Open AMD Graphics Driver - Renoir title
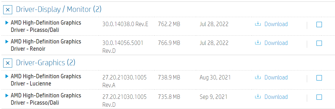This screenshot has width=335, height=109. tap(46, 45)
